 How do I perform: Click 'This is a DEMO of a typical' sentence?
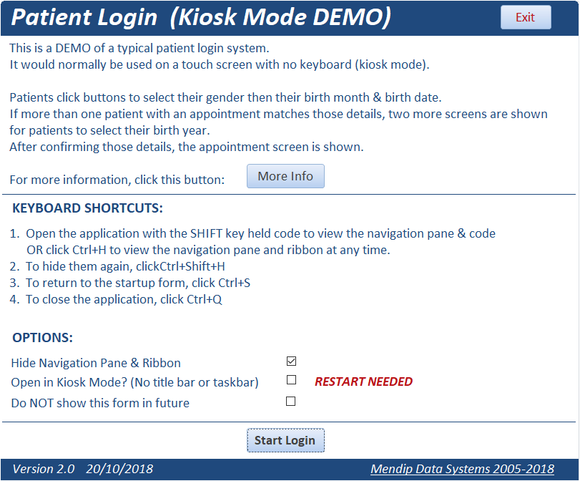pos(139,48)
